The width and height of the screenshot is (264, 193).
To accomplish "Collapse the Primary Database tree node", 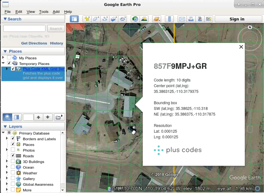I will click(x=3, y=133).
